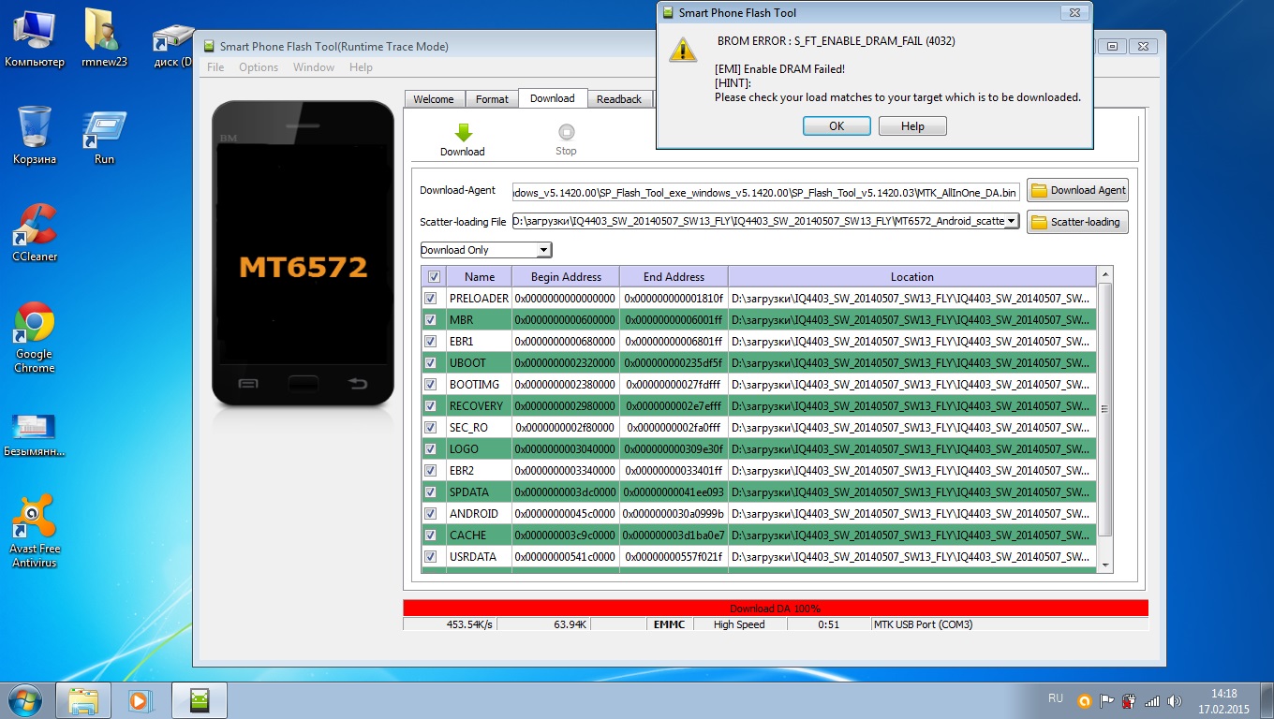
Task: Open the Download Agent folder button
Action: (1077, 190)
